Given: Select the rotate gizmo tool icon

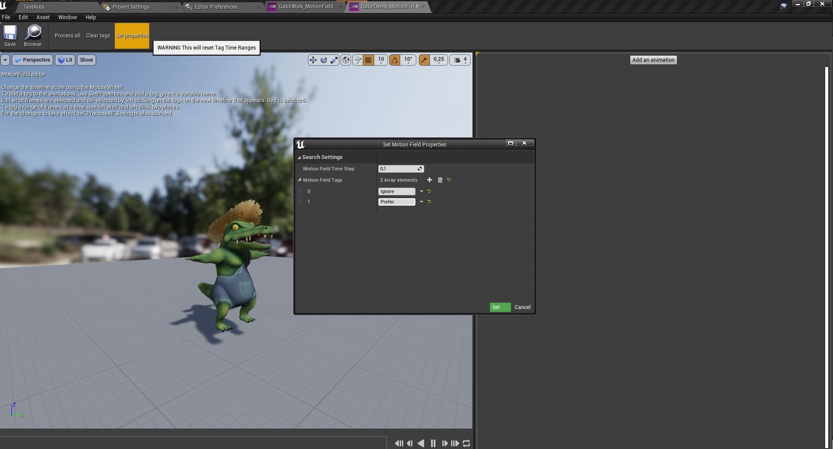Looking at the screenshot, I should pyautogui.click(x=324, y=60).
